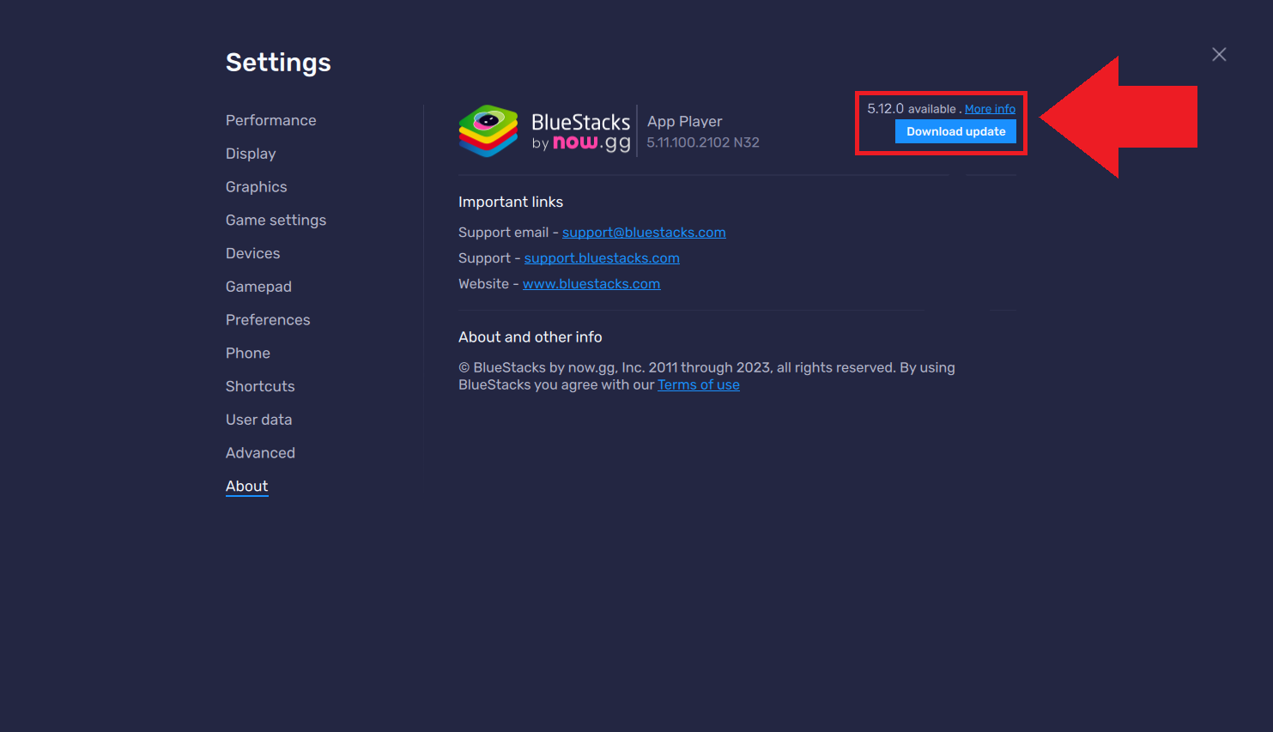The height and width of the screenshot is (732, 1273).
Task: Go to the Devices tab
Action: pyautogui.click(x=252, y=254)
